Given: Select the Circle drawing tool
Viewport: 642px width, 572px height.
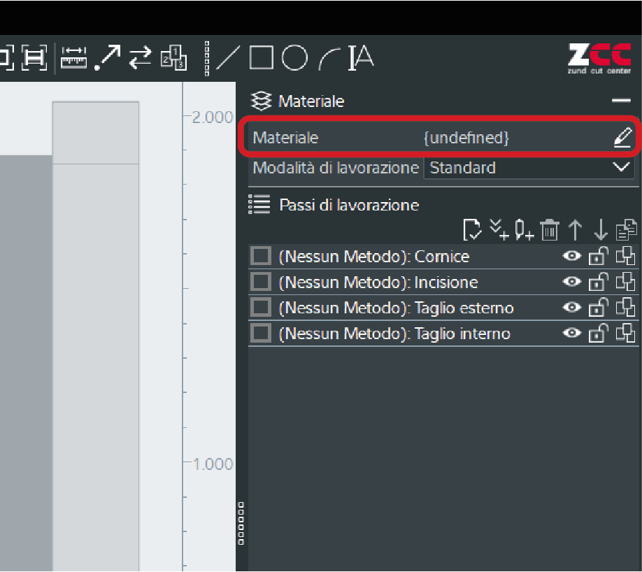Looking at the screenshot, I should [x=294, y=57].
